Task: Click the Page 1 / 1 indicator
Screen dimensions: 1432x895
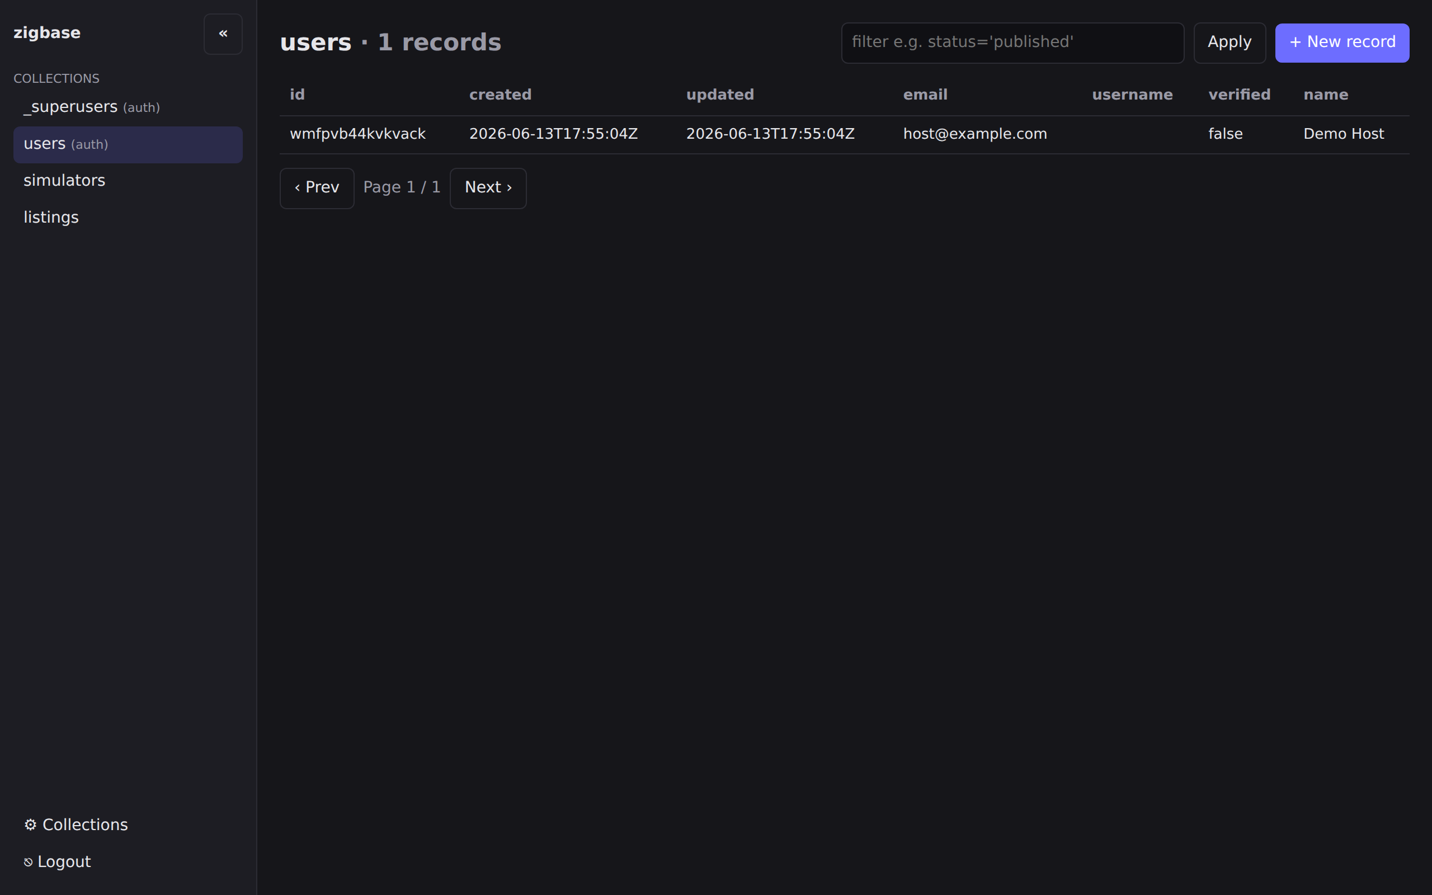Action: tap(402, 187)
